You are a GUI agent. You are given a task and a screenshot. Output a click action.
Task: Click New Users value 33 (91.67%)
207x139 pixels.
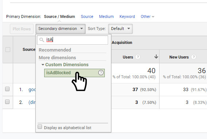pyautogui.click(x=195, y=90)
